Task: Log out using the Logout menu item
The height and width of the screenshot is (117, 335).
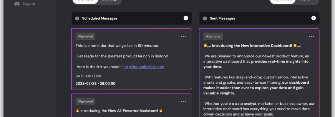Action: tap(29, 4)
